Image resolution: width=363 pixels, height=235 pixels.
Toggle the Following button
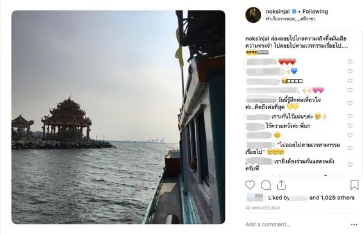pyautogui.click(x=315, y=11)
